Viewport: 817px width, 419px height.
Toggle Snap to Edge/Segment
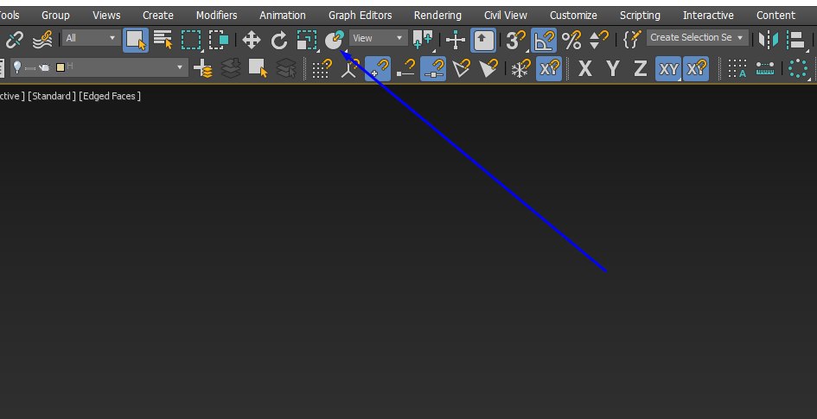click(x=461, y=69)
